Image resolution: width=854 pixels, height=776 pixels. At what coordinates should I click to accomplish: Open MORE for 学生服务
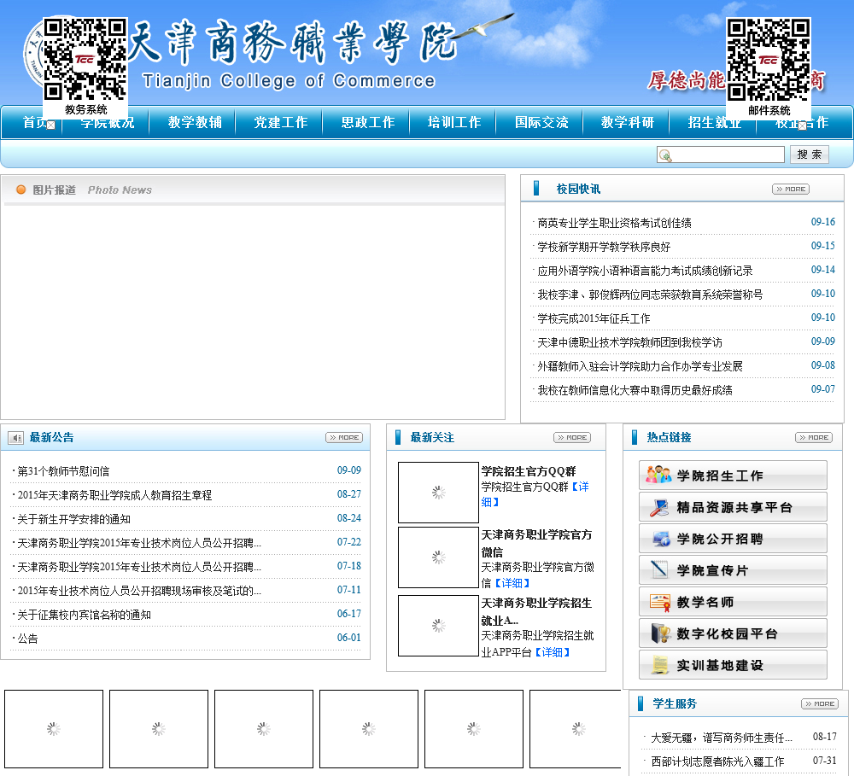point(820,703)
